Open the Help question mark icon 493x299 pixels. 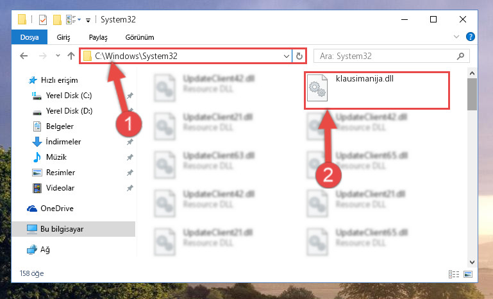point(470,37)
